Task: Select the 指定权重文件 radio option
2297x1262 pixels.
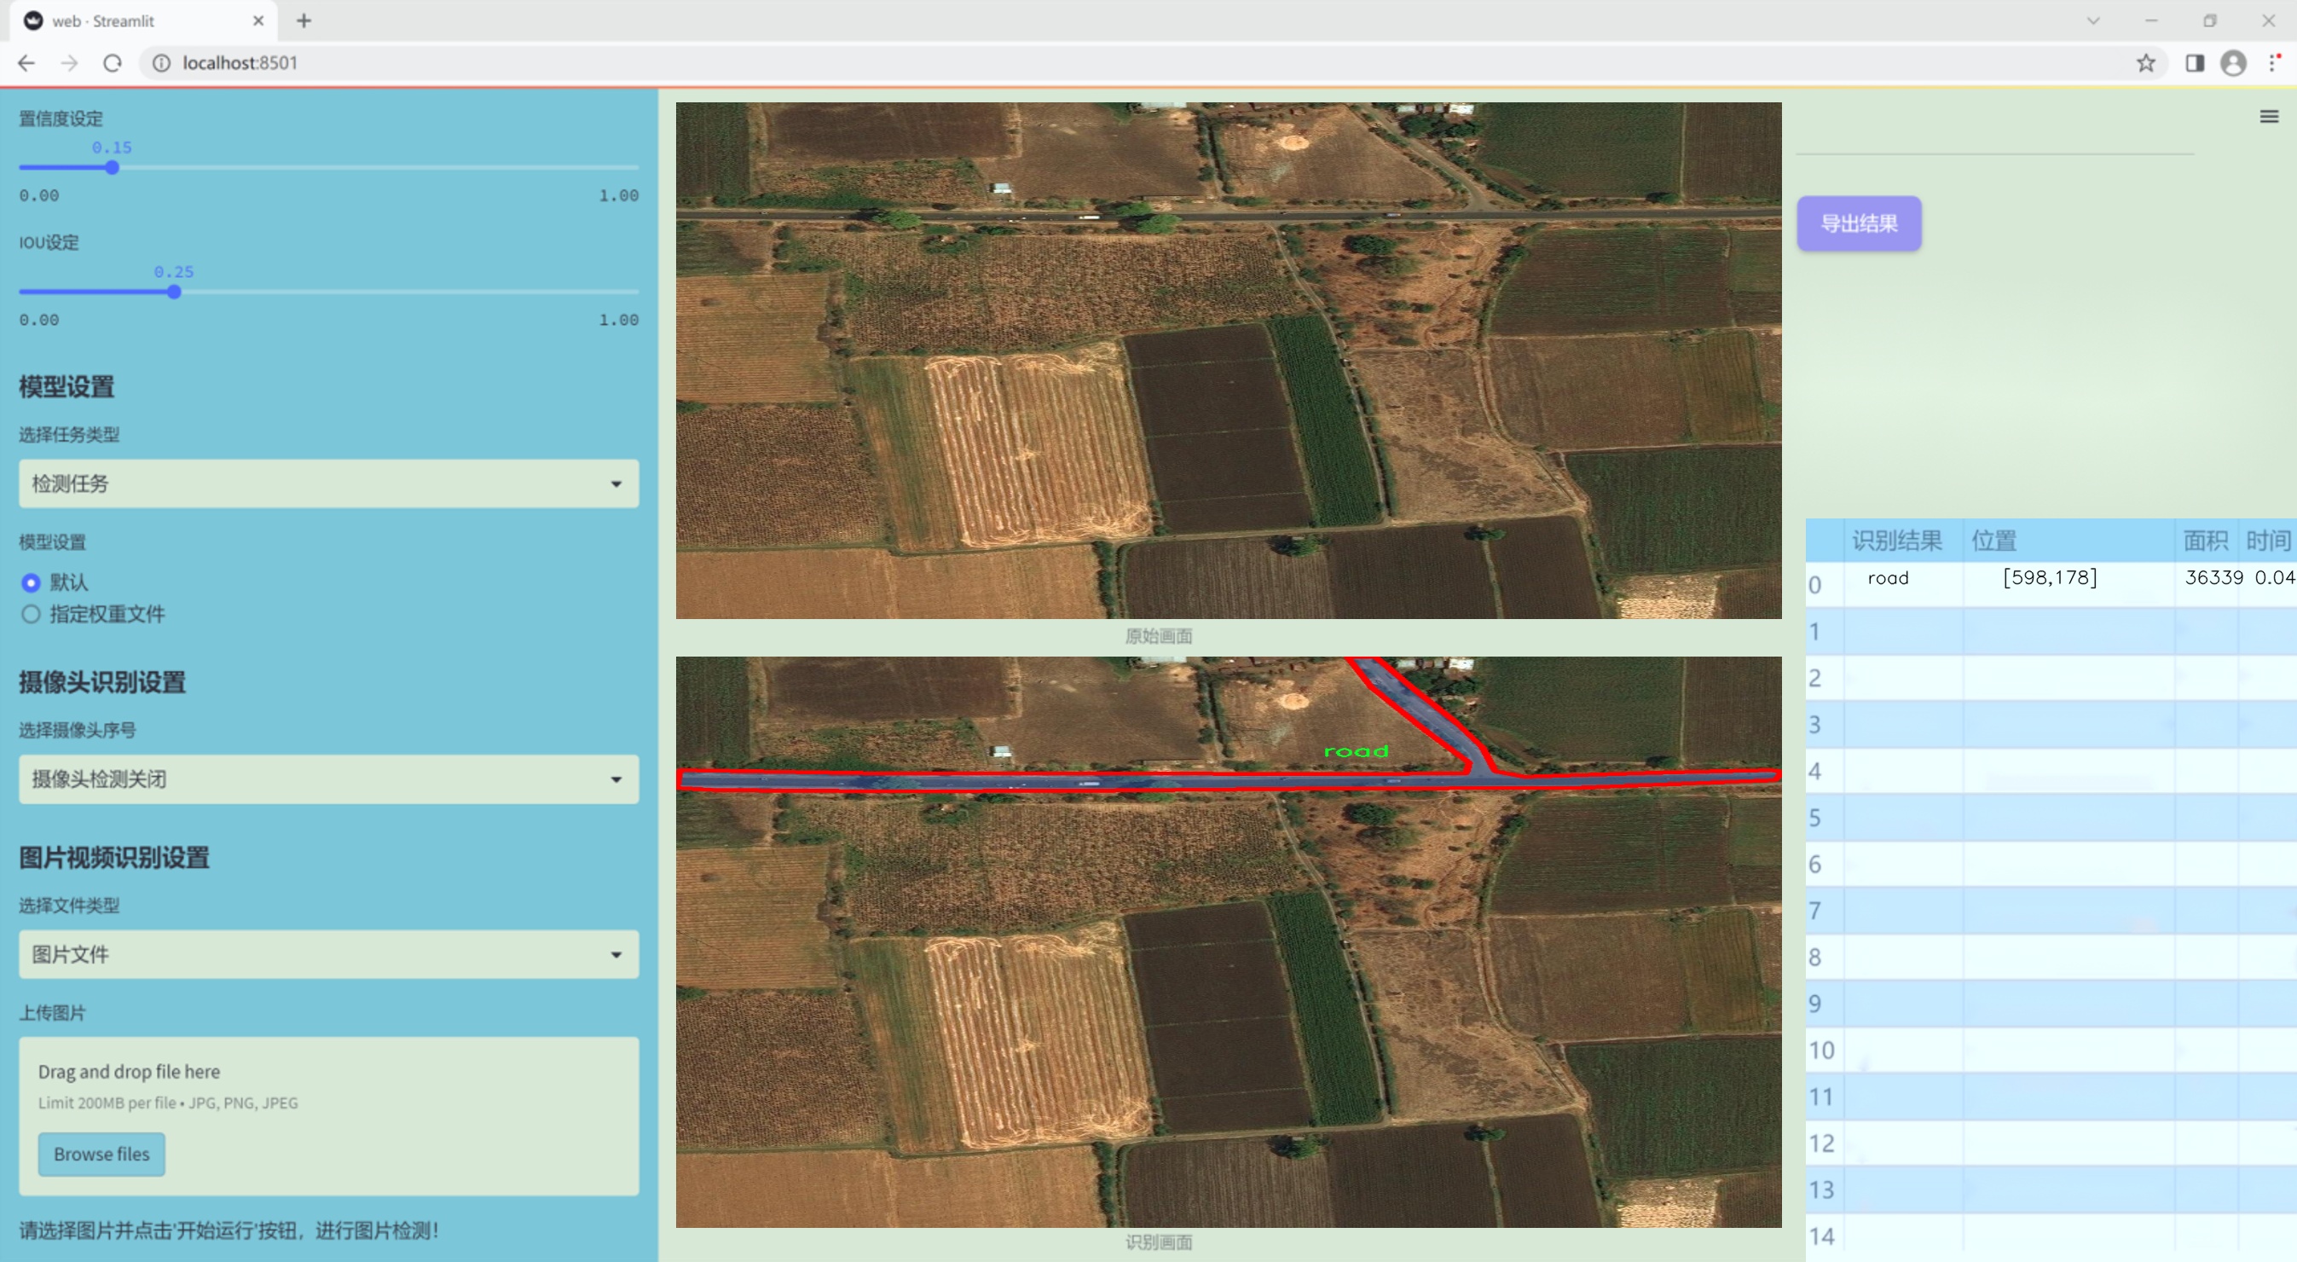Action: click(32, 614)
